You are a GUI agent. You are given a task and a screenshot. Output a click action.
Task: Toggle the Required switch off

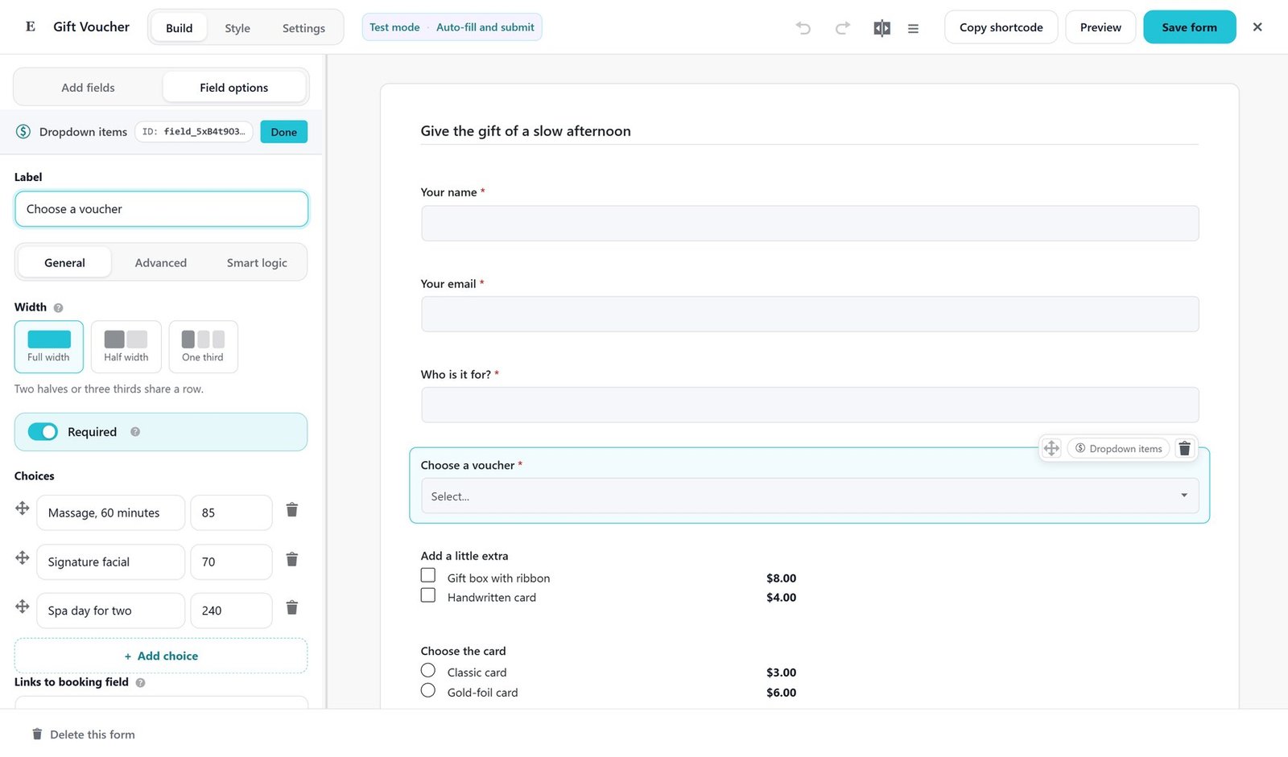click(x=43, y=432)
